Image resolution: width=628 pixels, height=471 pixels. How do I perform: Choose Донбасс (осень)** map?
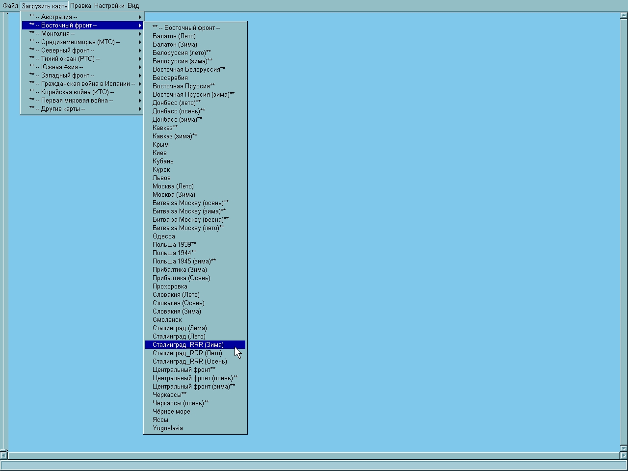(x=195, y=111)
